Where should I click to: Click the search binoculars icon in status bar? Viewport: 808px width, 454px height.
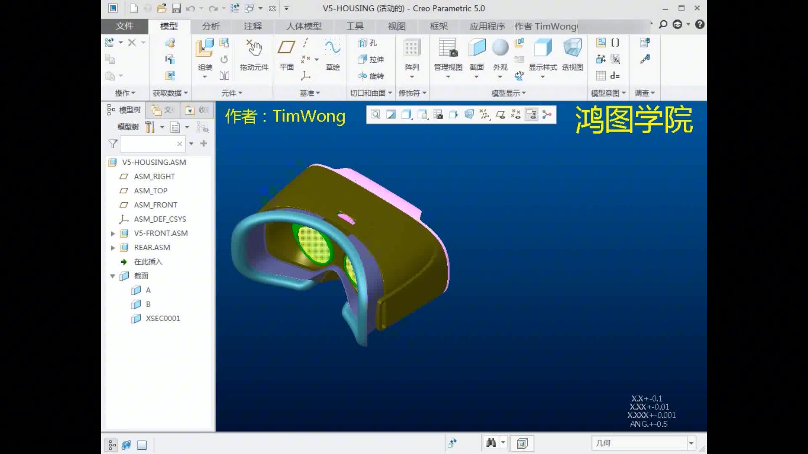tap(491, 443)
